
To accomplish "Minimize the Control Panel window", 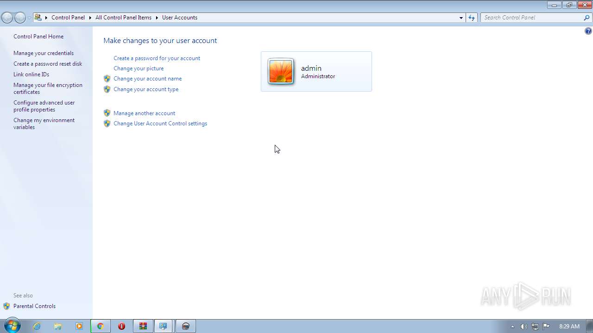I will click(x=554, y=5).
